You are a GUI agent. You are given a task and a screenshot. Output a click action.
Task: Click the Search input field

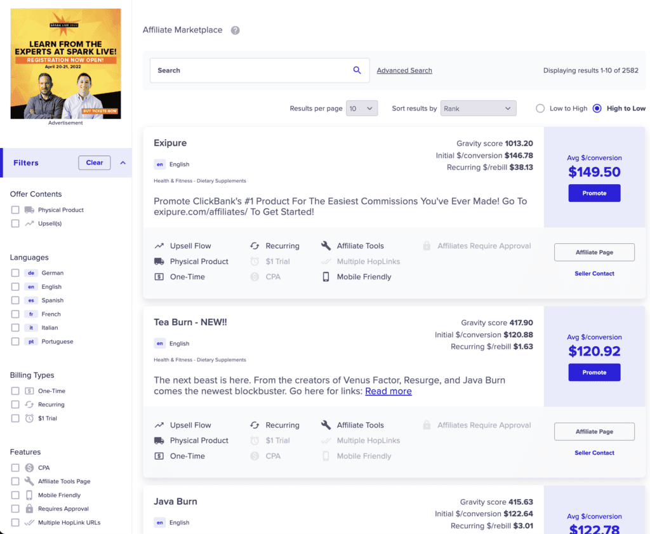pos(260,70)
